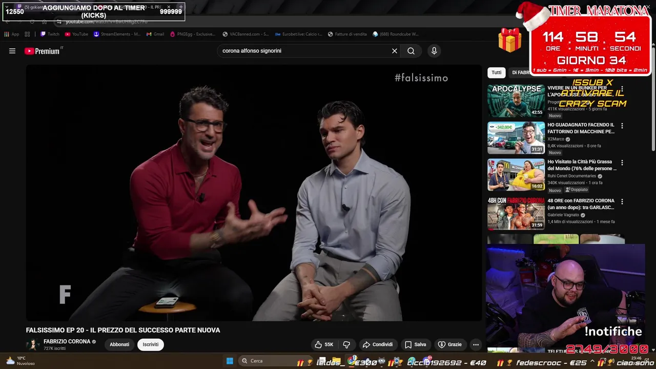Open 'Ho Visitato la Città Più Grassa' thumbnail
This screenshot has height=369, width=656.
tap(516, 175)
